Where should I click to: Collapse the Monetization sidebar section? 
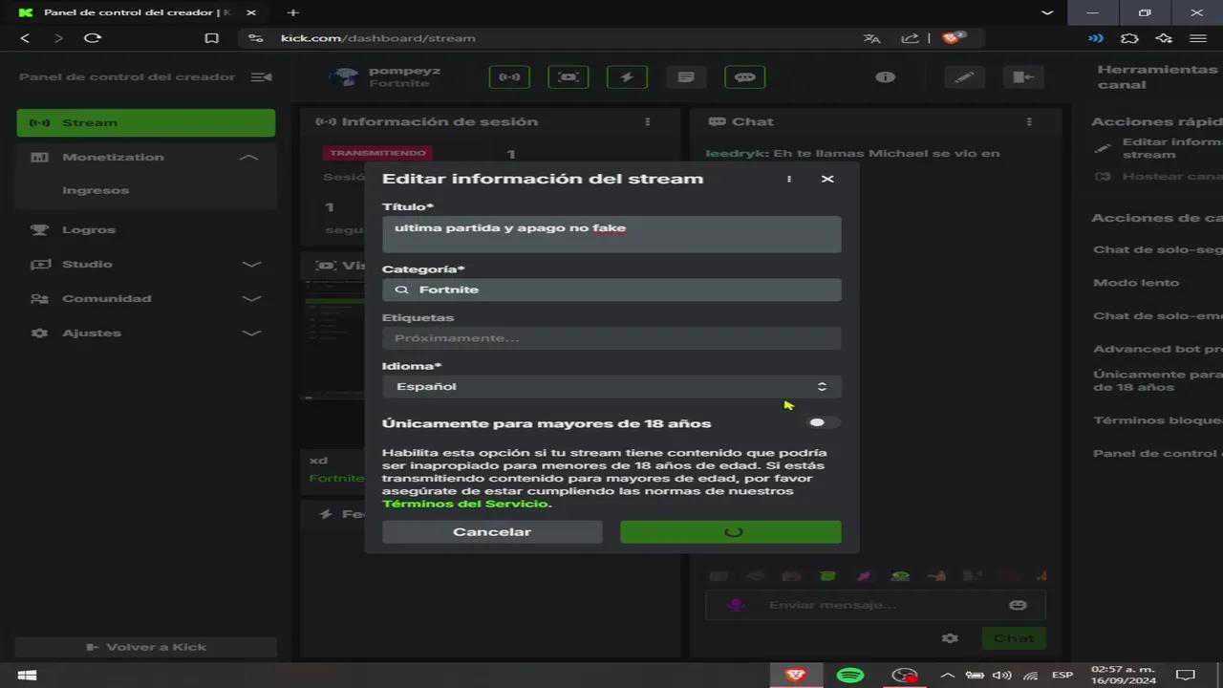pos(248,157)
